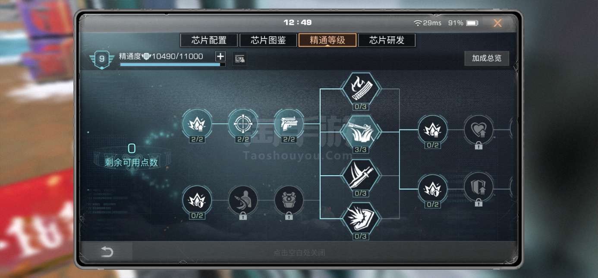Viewport: 598px width, 278px height.
Task: Open the info card icon beside plus
Action: click(x=240, y=59)
